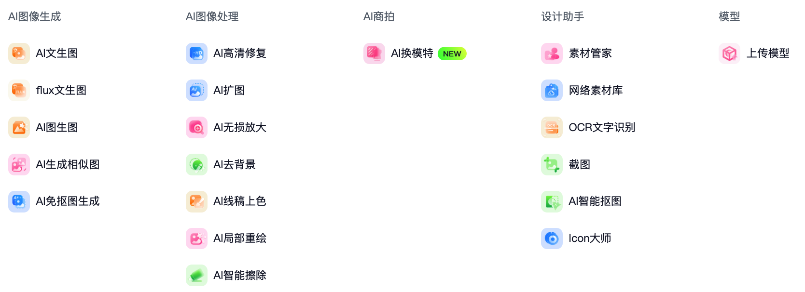Click the 网络素材库 link
The height and width of the screenshot is (292, 805).
(x=596, y=91)
